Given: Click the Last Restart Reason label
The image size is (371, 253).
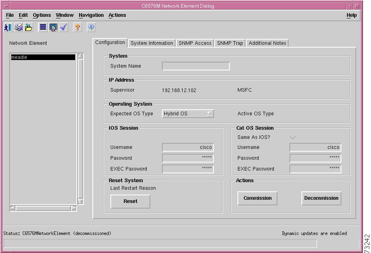Looking at the screenshot, I should click(x=133, y=188).
